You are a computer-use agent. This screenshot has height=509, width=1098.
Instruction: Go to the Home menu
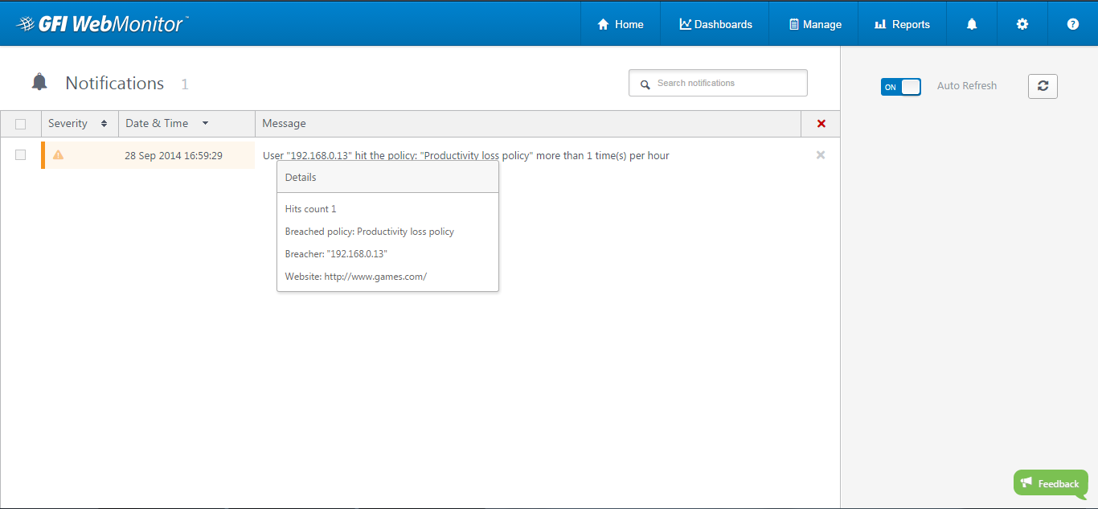pos(621,24)
